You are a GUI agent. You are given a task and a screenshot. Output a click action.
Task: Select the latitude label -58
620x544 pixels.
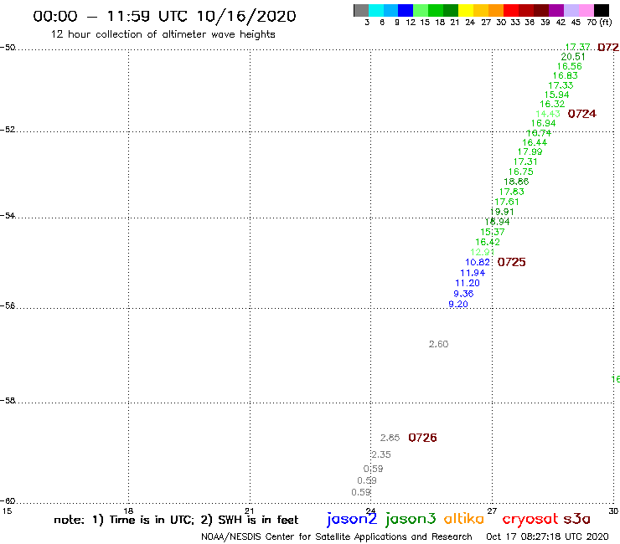tap(8, 401)
